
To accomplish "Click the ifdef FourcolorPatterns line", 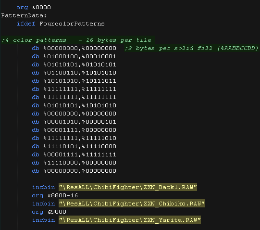I will pos(61,24).
